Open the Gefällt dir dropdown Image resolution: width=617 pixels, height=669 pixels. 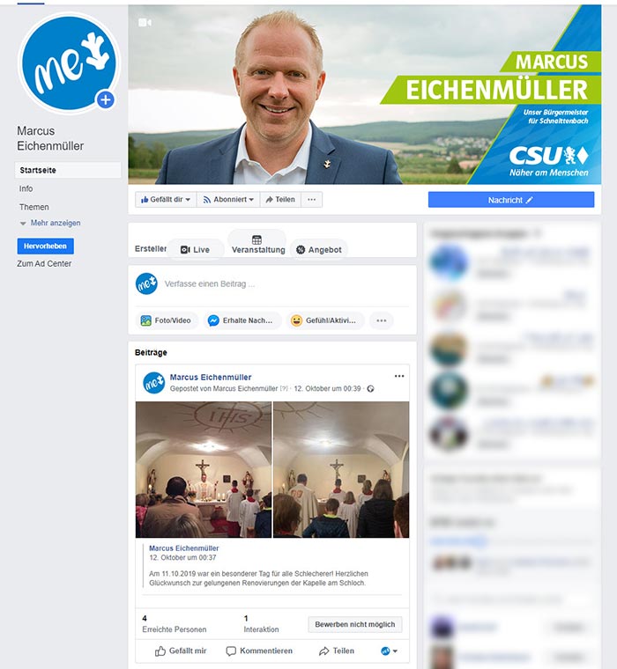pos(166,199)
